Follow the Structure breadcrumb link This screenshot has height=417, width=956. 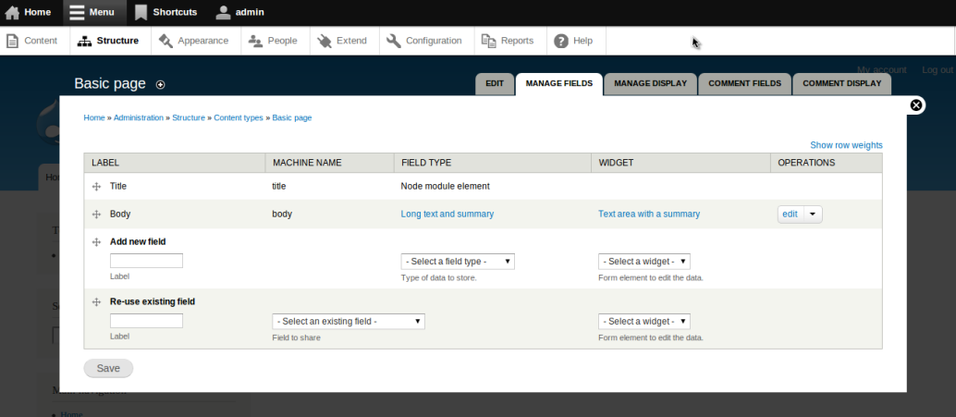click(189, 117)
